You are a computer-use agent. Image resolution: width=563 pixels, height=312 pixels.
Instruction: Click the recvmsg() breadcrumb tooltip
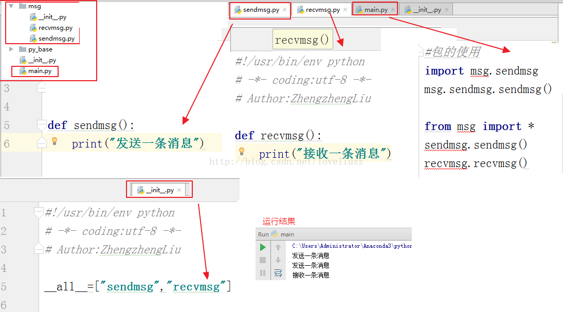click(302, 40)
